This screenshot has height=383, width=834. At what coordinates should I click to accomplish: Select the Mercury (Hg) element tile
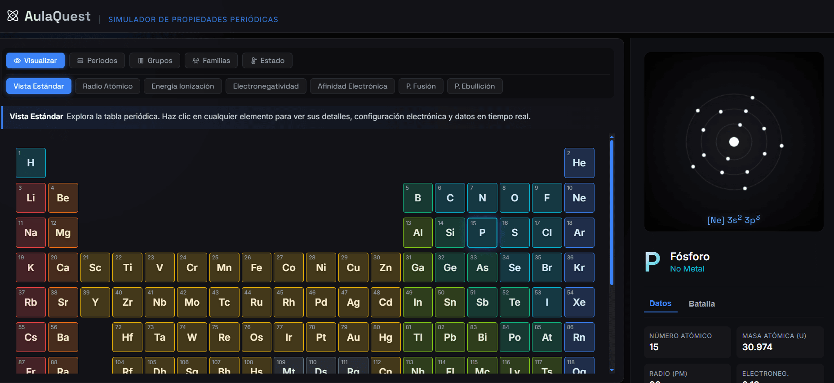[386, 337]
